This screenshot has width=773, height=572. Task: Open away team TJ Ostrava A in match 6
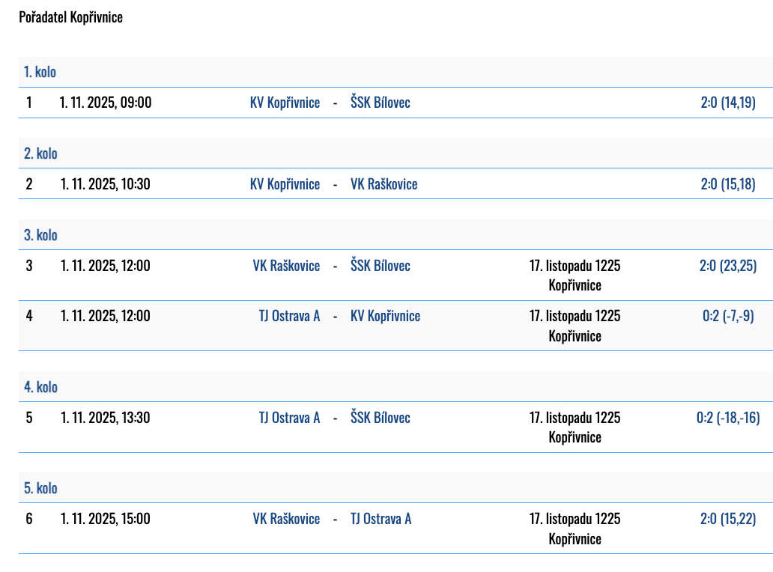pos(381,519)
